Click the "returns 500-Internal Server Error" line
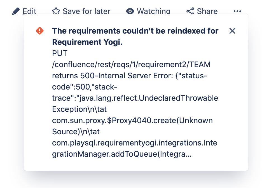The image size is (262, 188). coord(130,76)
